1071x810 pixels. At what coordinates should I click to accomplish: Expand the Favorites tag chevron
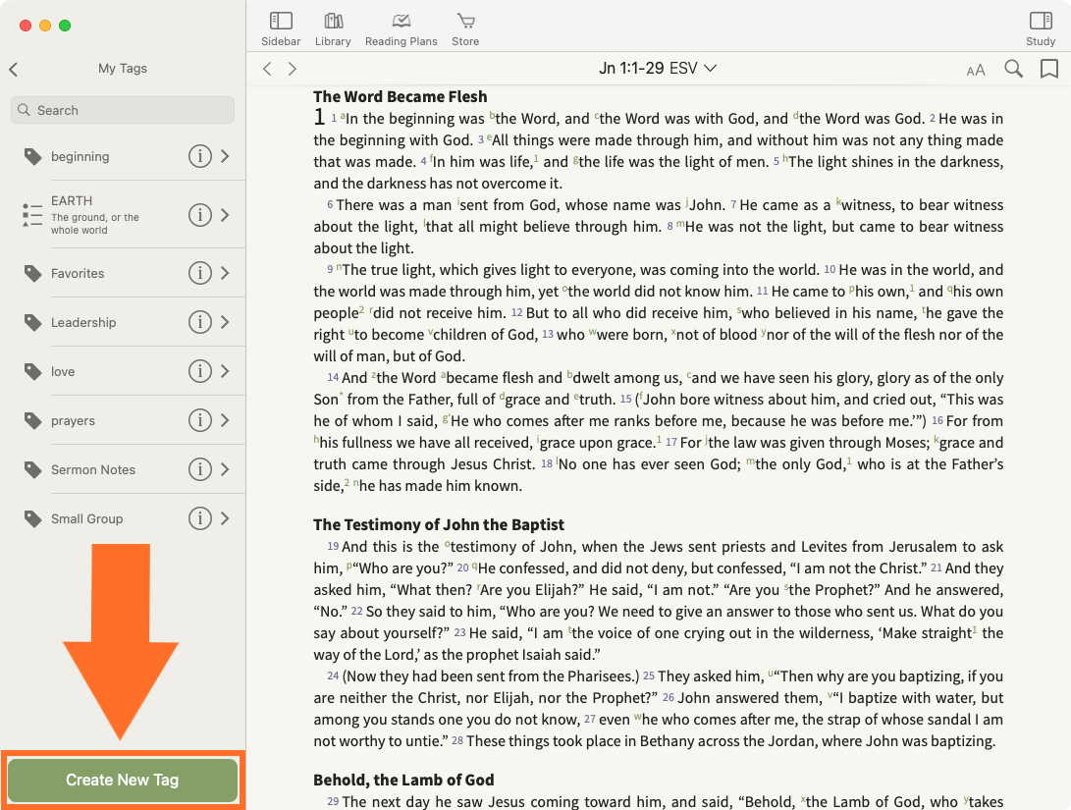[226, 273]
